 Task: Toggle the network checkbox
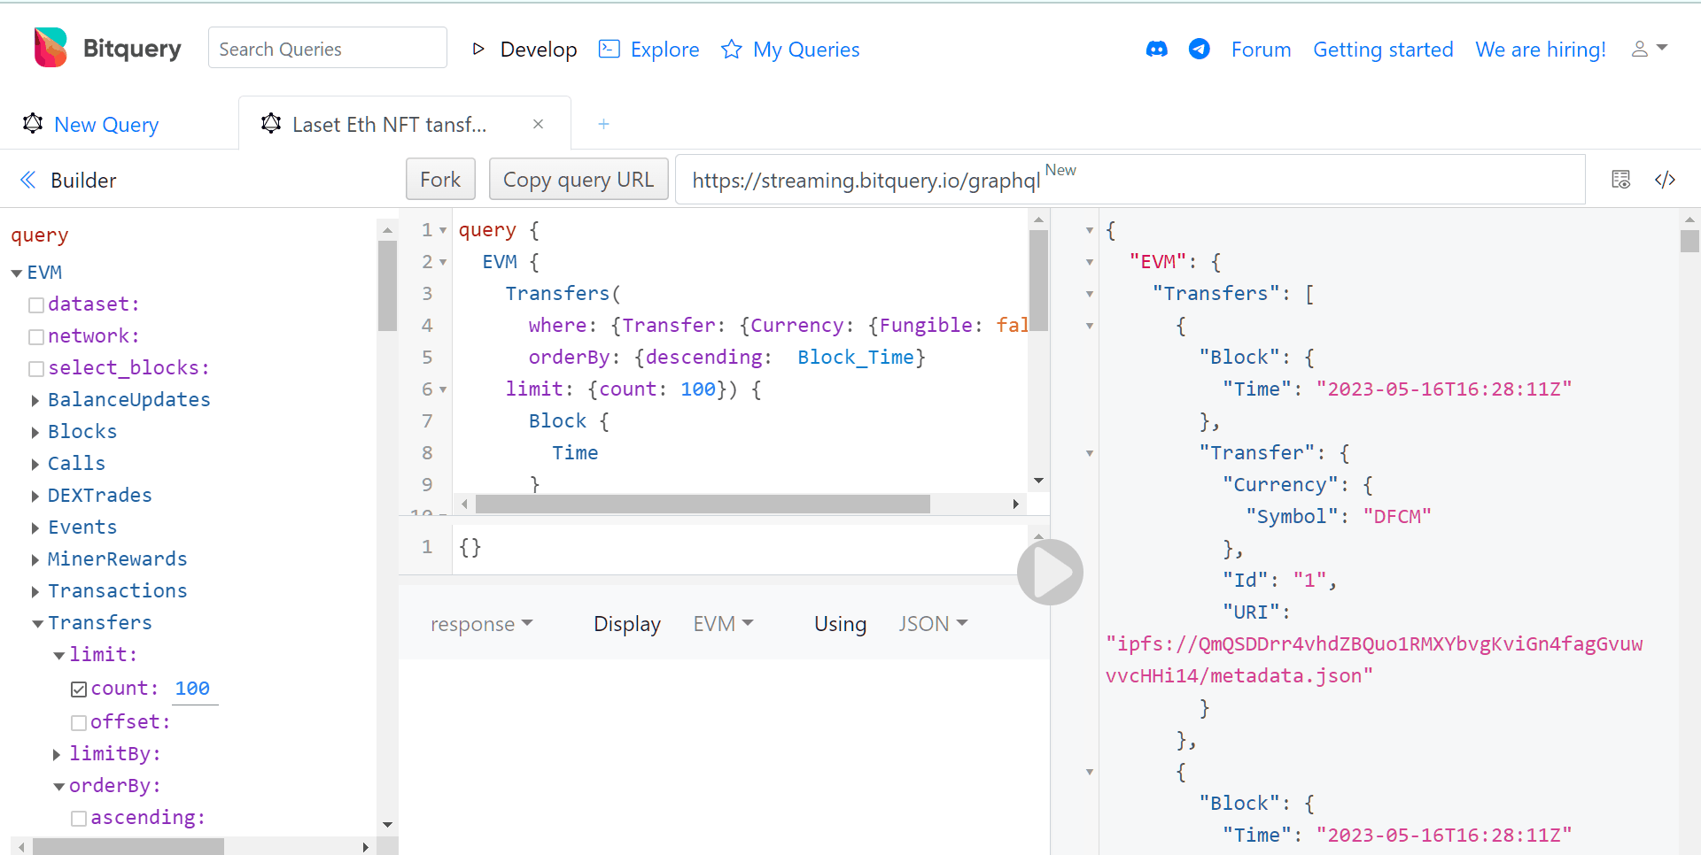tap(36, 337)
